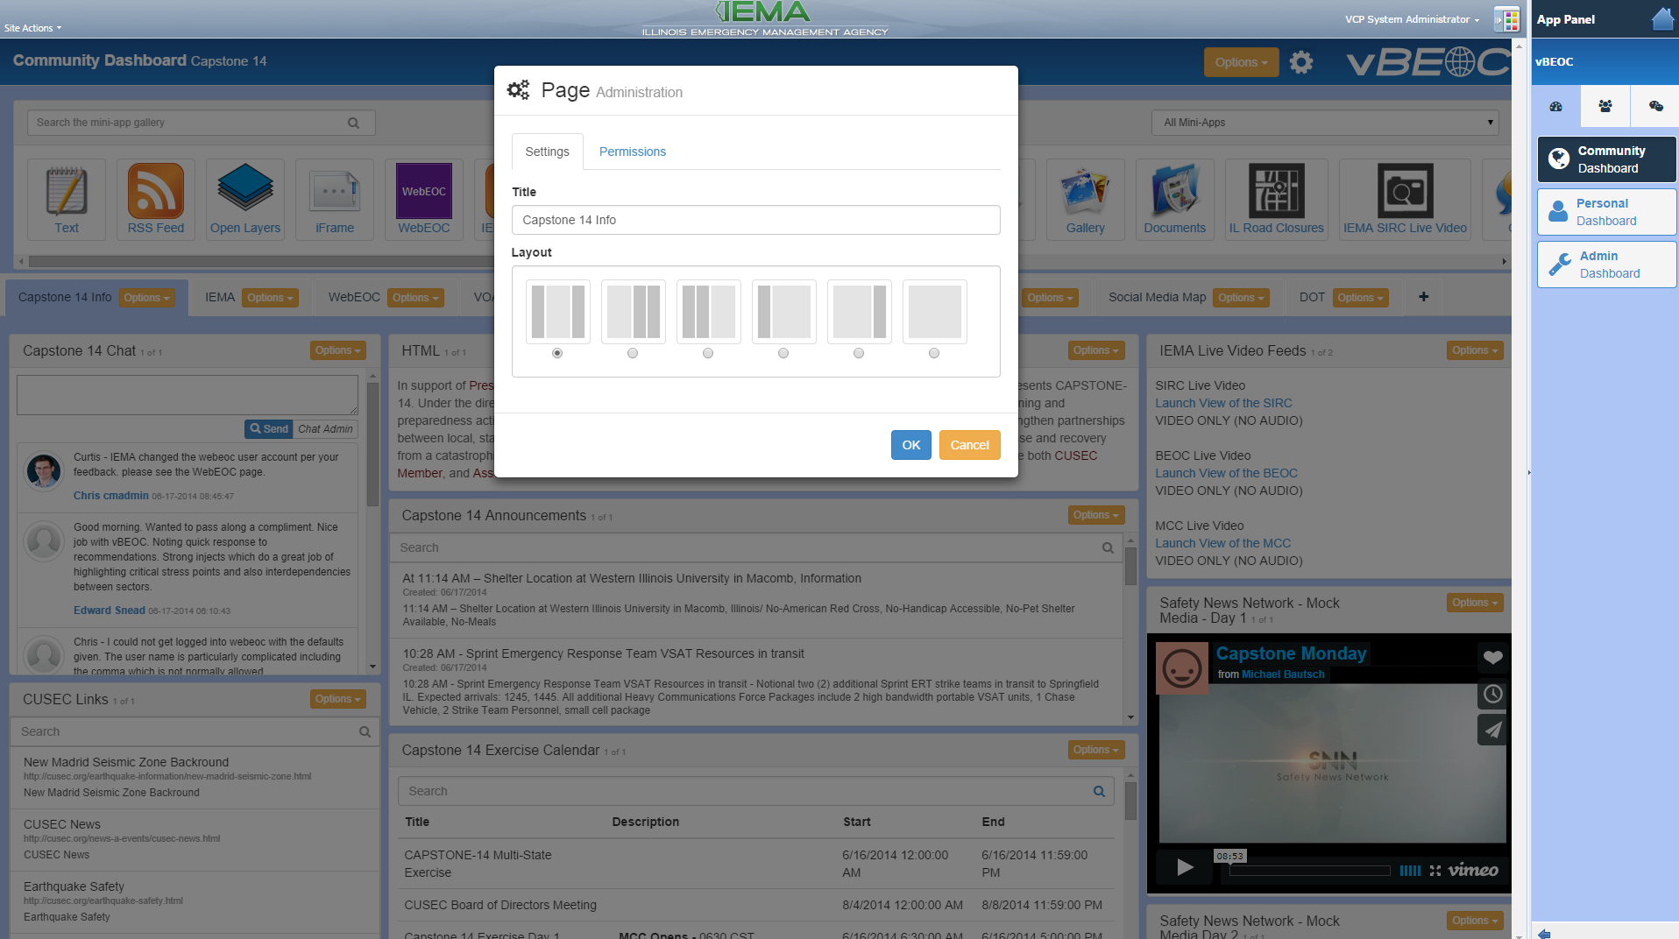The width and height of the screenshot is (1679, 939).
Task: Click OK in Page Administration dialog
Action: pyautogui.click(x=910, y=445)
